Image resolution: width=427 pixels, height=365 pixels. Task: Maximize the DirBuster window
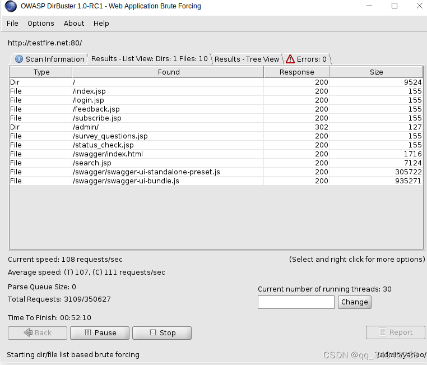pyautogui.click(x=394, y=6)
